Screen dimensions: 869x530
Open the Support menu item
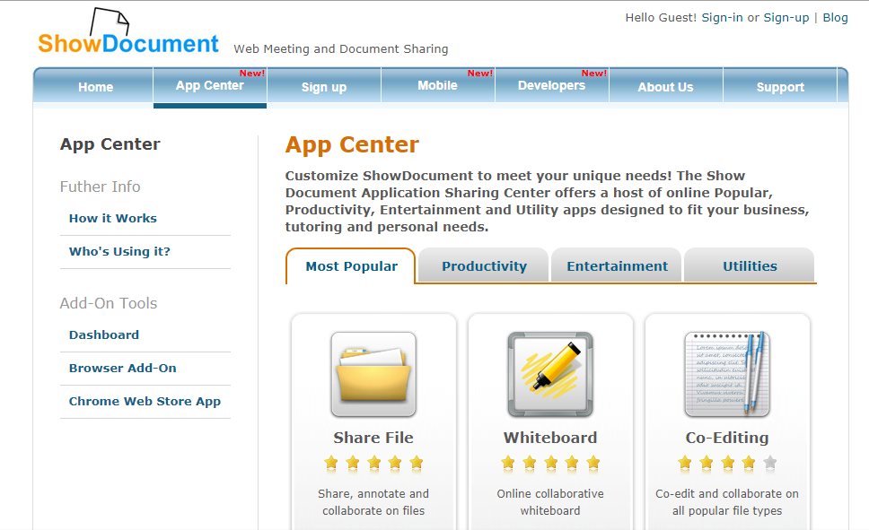(779, 87)
